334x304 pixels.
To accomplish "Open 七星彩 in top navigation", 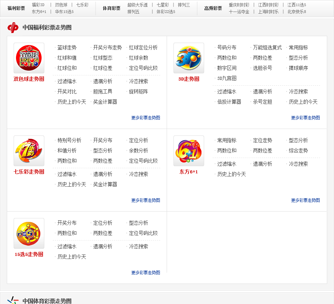I will coord(163,5).
